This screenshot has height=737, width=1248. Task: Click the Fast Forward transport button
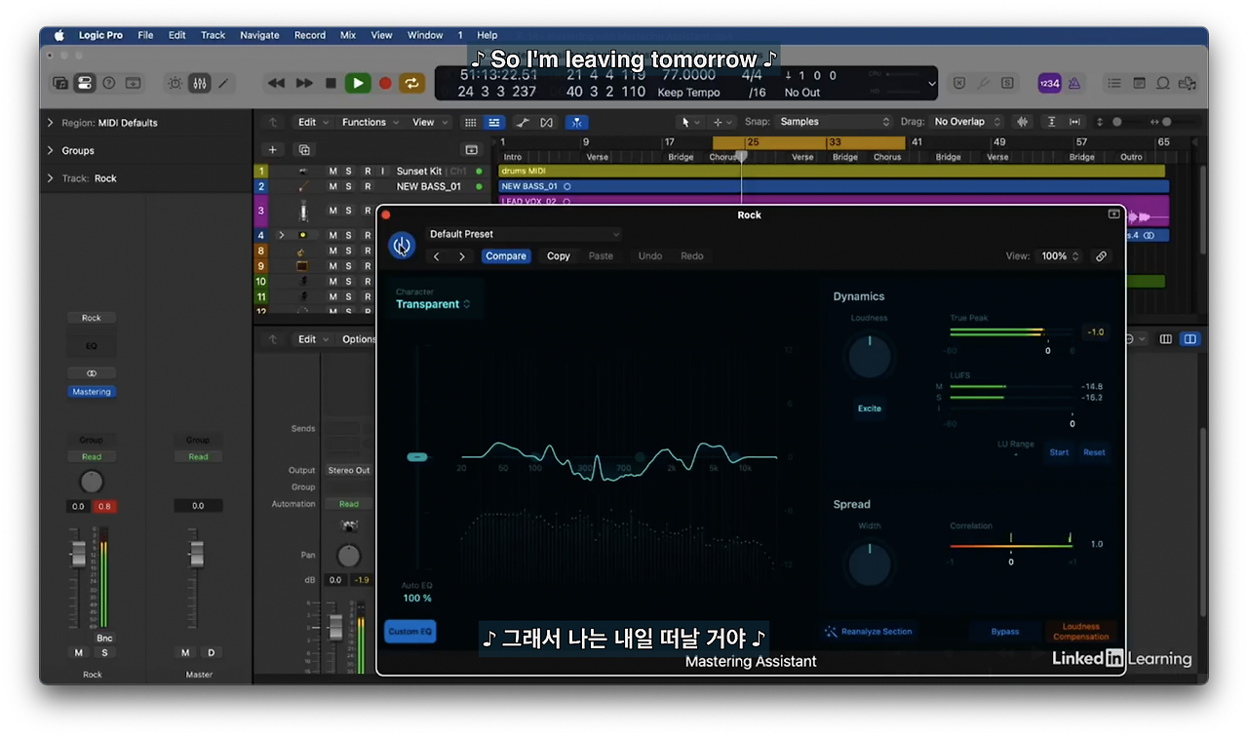[x=304, y=83]
